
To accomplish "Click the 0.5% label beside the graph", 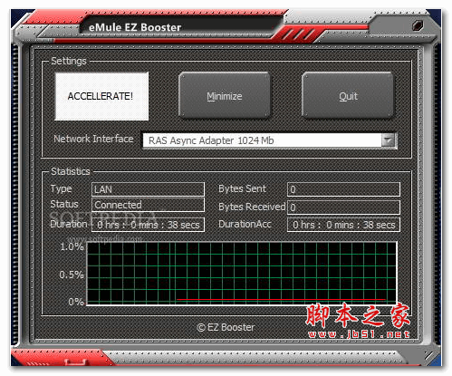I will [x=72, y=275].
